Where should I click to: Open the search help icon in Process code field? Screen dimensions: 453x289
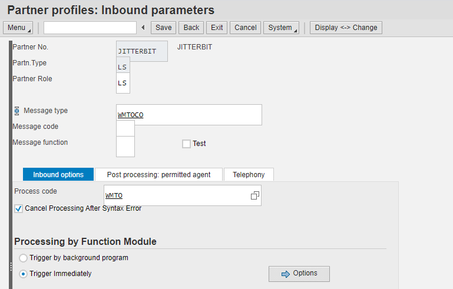coord(254,195)
